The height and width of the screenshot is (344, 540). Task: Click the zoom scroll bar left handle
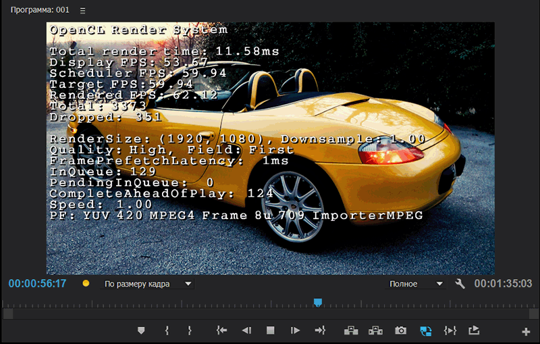coord(8,314)
